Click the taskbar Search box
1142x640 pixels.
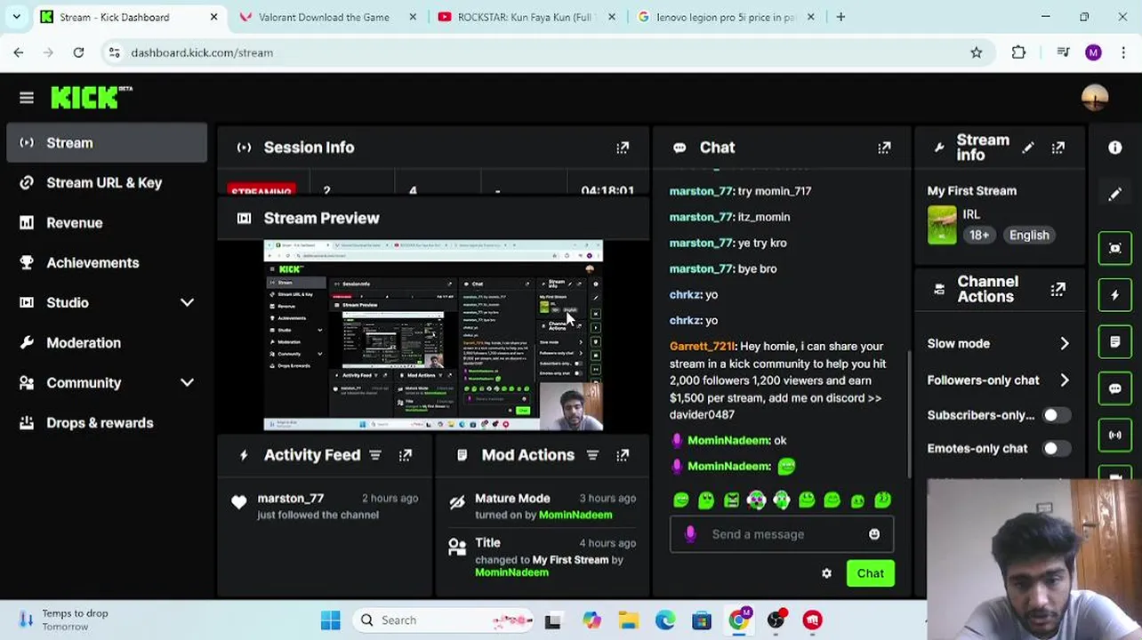443,620
